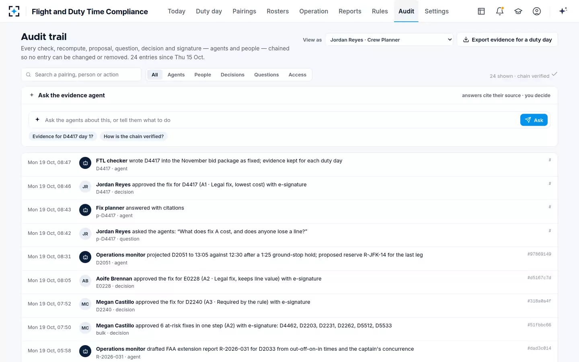Click the chain verified checkmark
This screenshot has width=579, height=362.
554,74
